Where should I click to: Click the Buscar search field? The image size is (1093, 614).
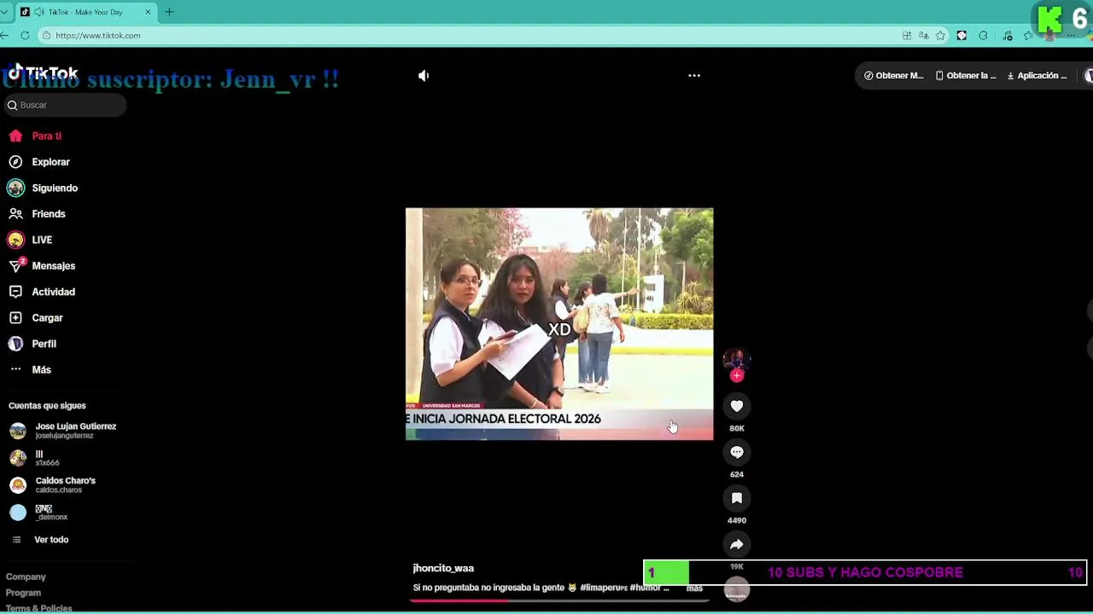(65, 105)
